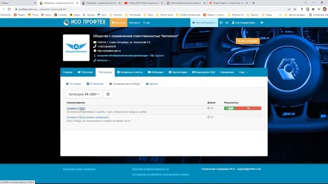The image size is (328, 184).
Task: Open Сведения об образовательной организации link
Action: [x=122, y=56]
